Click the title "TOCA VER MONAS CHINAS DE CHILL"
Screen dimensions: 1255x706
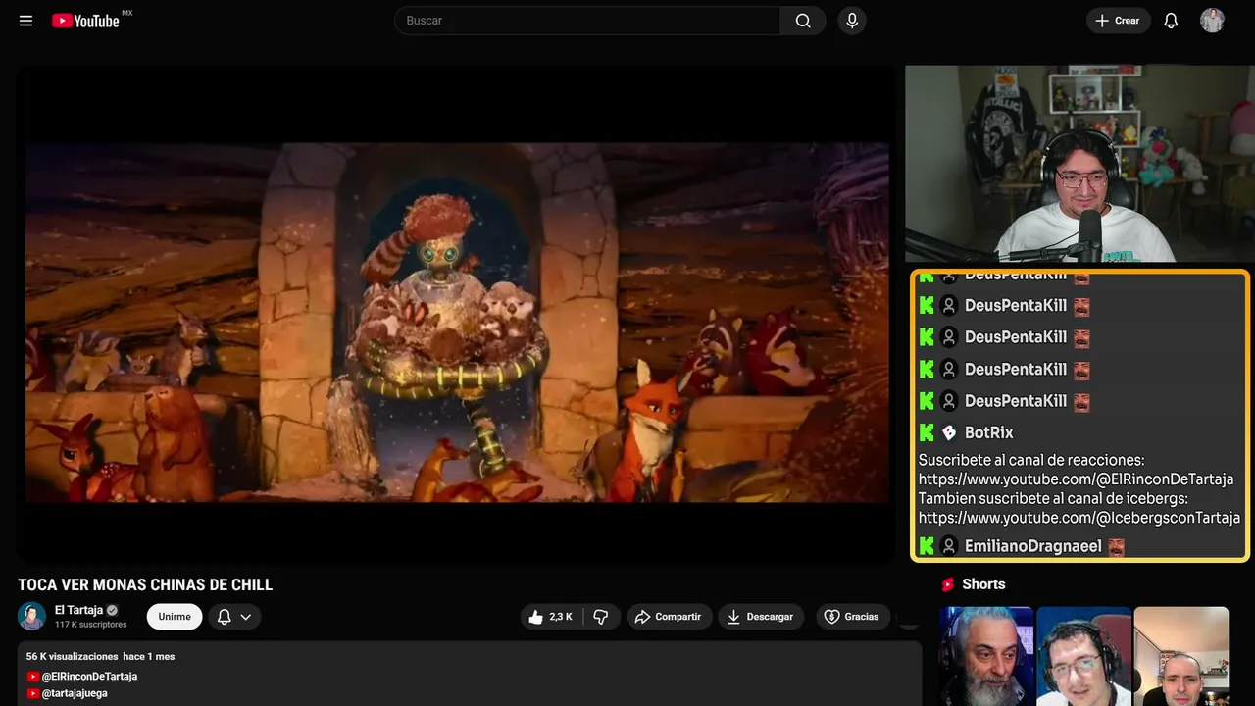[145, 585]
